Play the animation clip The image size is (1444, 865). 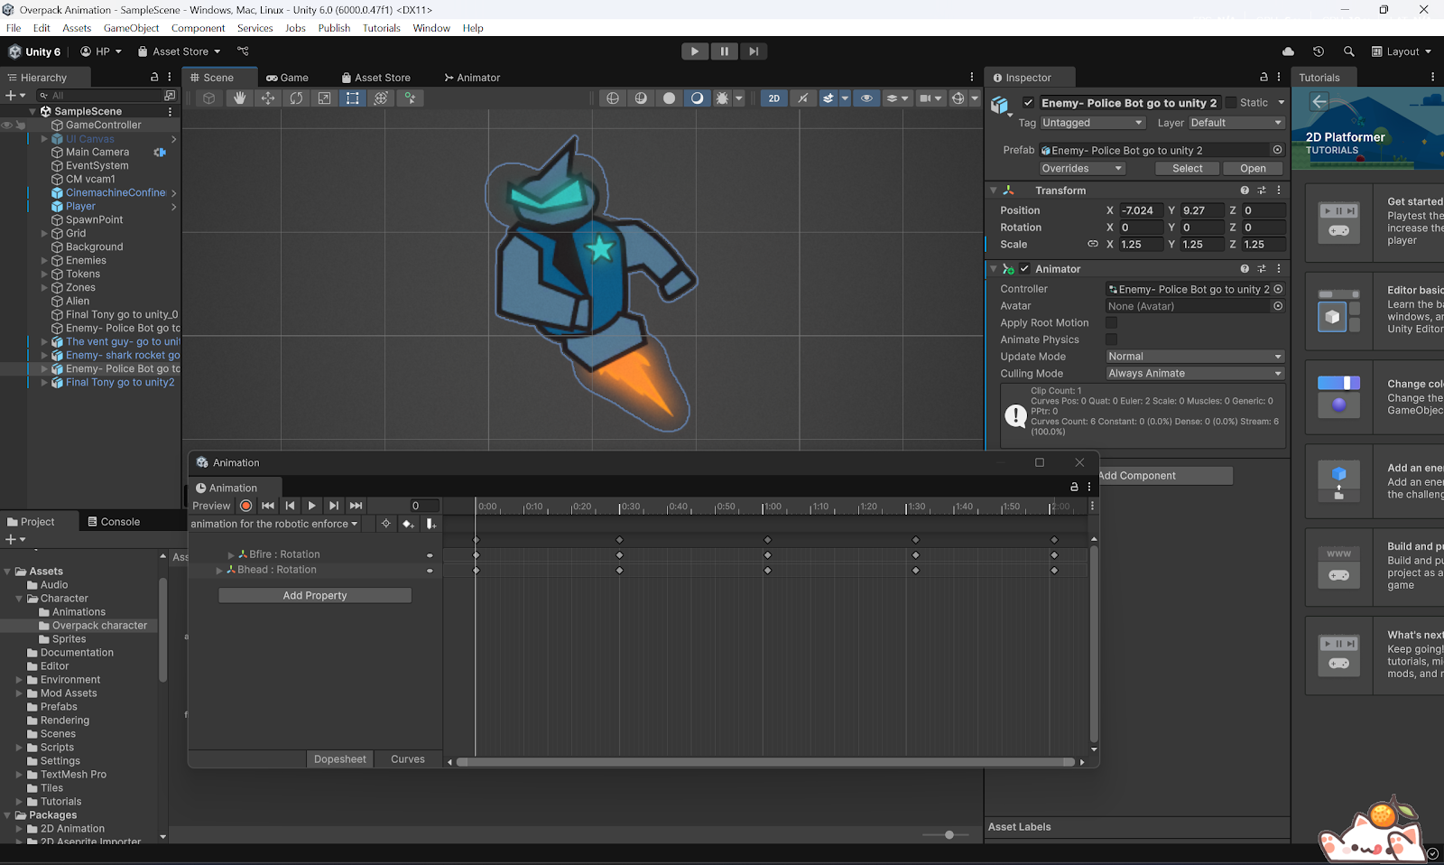point(311,506)
